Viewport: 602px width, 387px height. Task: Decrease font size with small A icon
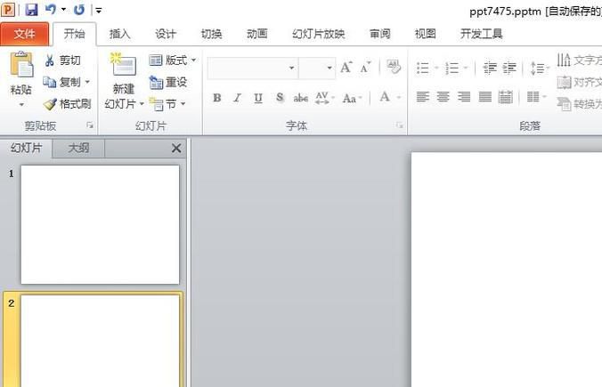[x=365, y=68]
